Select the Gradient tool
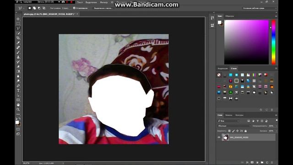This screenshot has height=165, width=293. (18, 71)
